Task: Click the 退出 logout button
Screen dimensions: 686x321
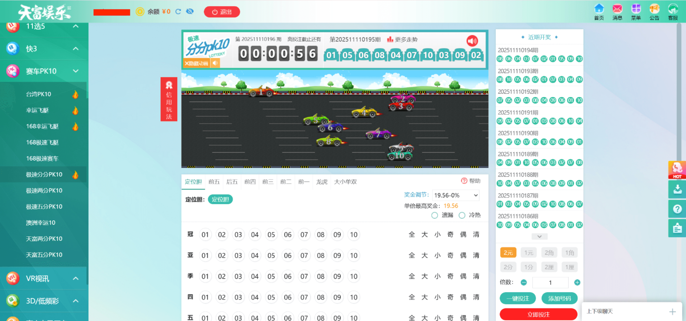Action: (222, 12)
